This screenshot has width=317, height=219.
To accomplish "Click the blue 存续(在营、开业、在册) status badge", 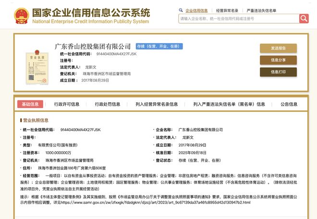I will pos(159,46).
